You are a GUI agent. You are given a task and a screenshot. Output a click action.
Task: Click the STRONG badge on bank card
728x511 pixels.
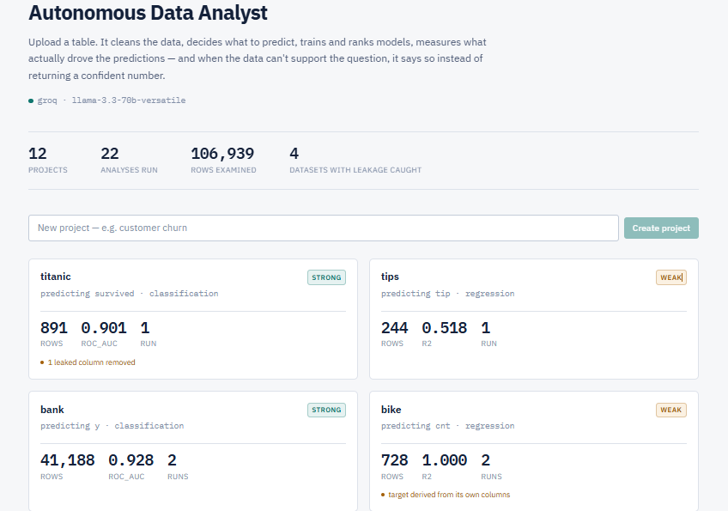coord(326,410)
